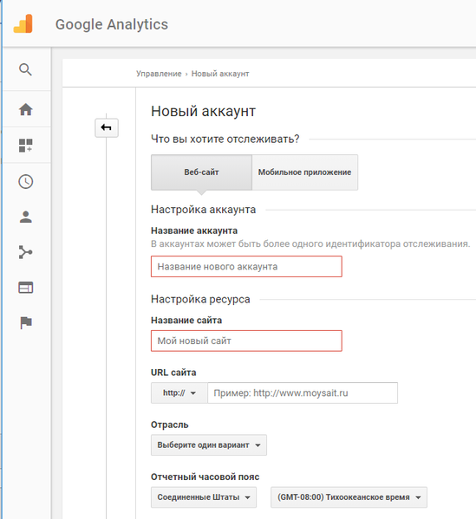The width and height of the screenshot is (476, 519).
Task: Focus the site URL input field
Action: 303,392
